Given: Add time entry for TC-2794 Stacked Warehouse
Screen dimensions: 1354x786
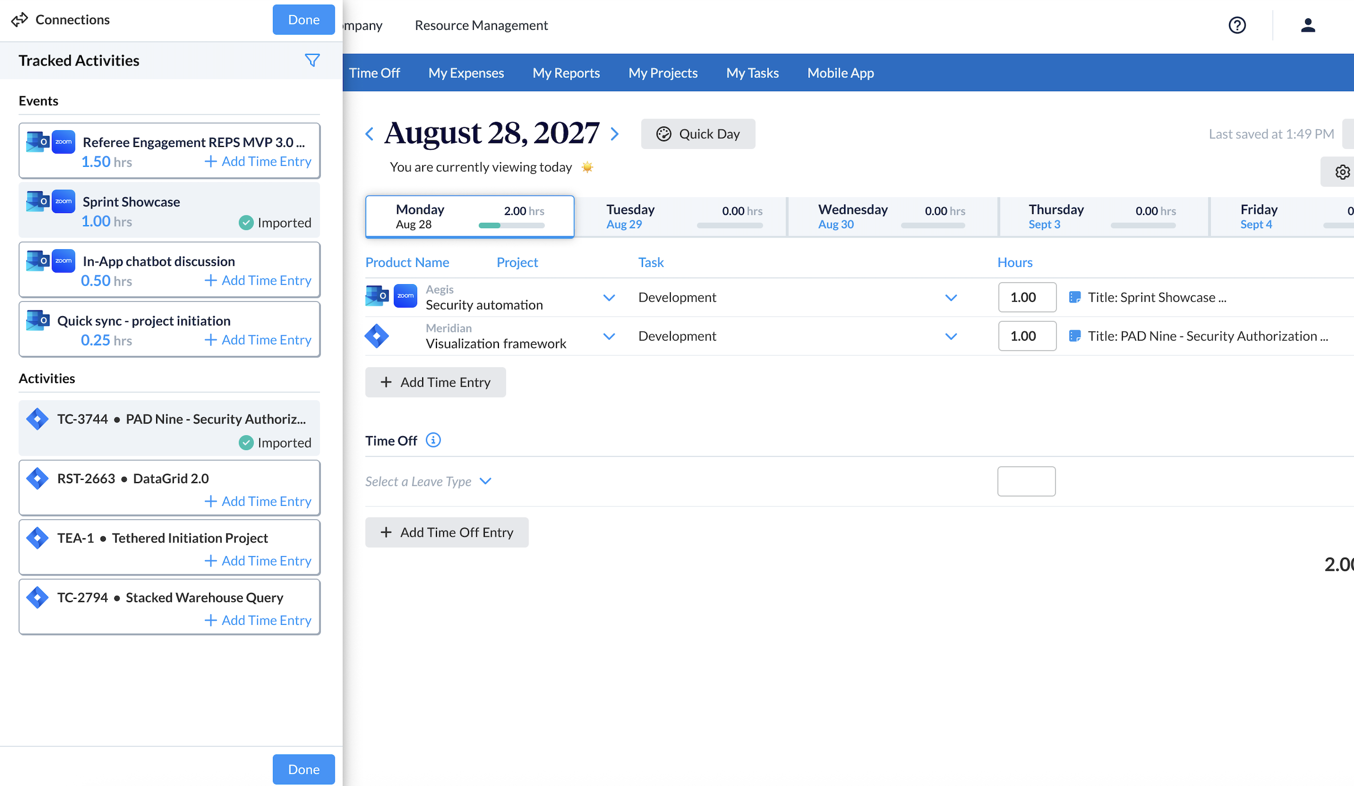Looking at the screenshot, I should pyautogui.click(x=258, y=620).
